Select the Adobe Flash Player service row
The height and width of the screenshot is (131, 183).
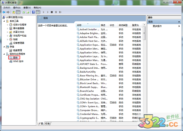(109, 37)
